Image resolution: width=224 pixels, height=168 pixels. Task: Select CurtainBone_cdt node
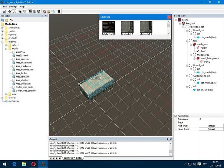click(x=202, y=76)
